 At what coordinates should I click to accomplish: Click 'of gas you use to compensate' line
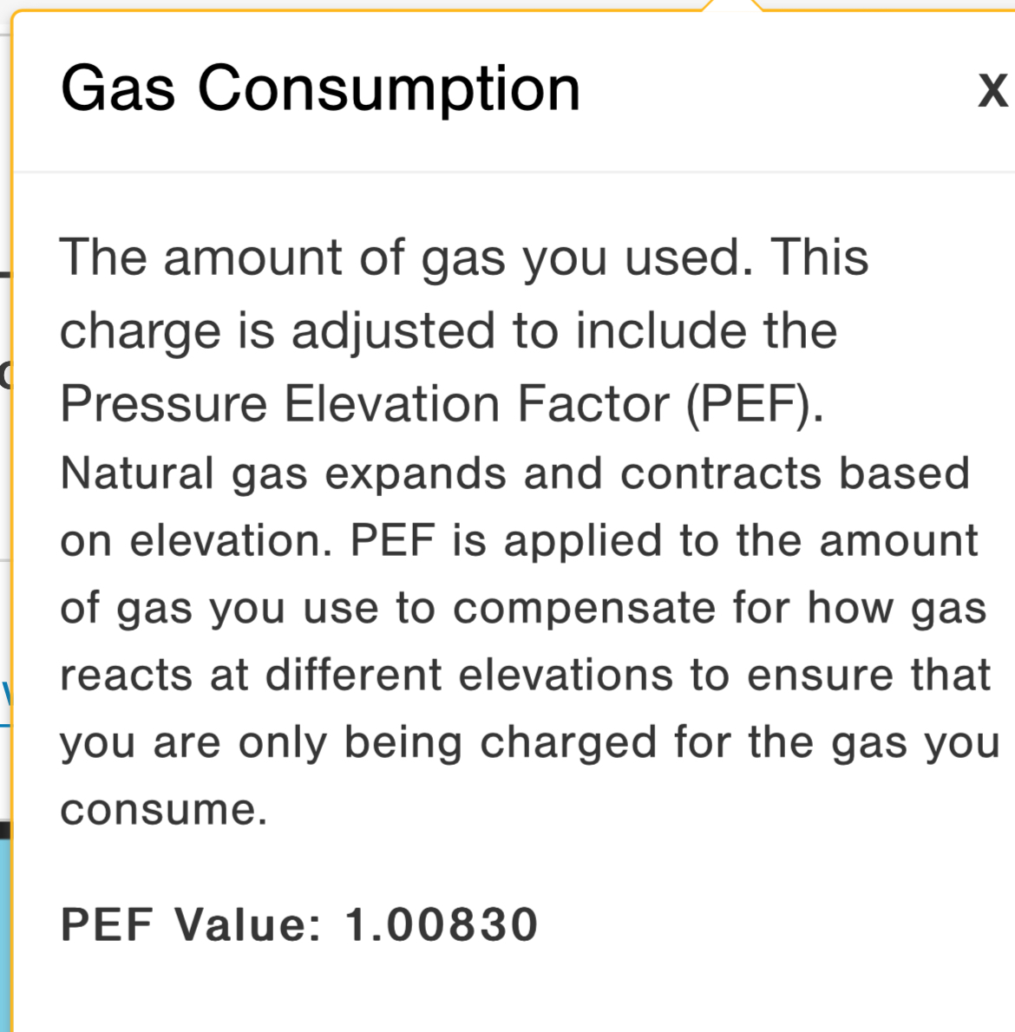[523, 608]
